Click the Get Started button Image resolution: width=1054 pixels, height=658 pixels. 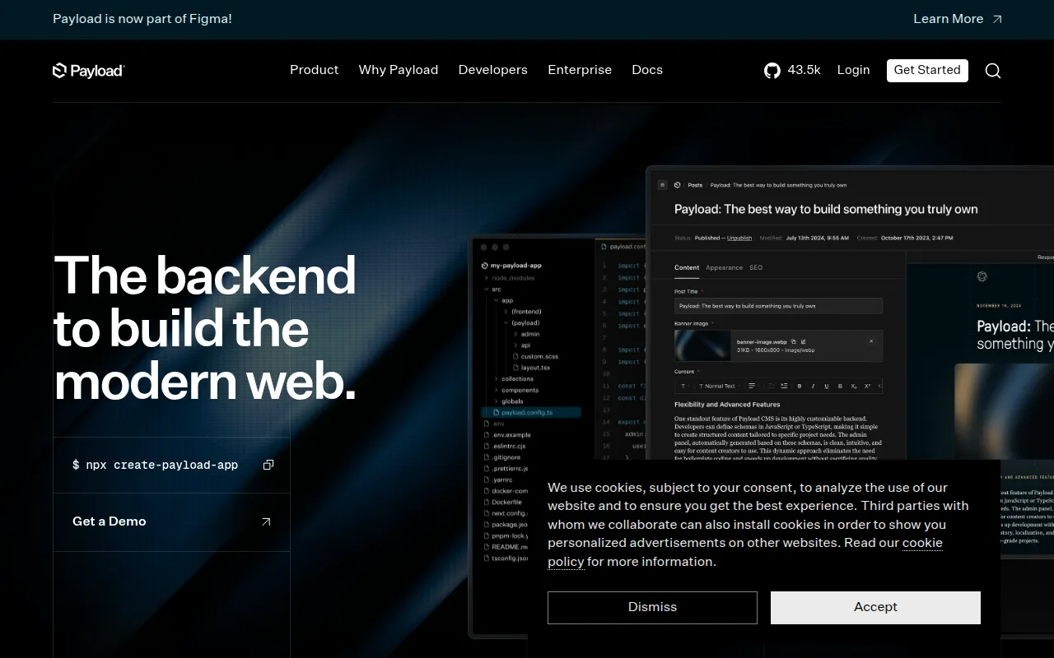tap(927, 70)
